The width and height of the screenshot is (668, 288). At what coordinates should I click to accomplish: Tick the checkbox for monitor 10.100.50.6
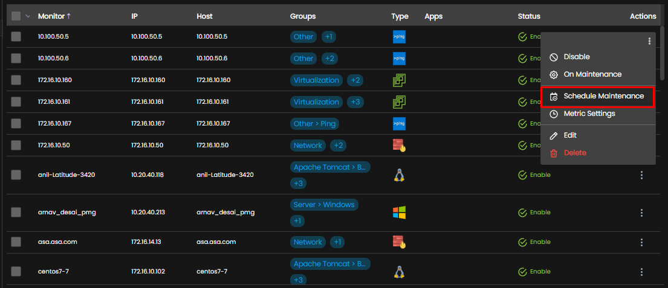(x=16, y=59)
